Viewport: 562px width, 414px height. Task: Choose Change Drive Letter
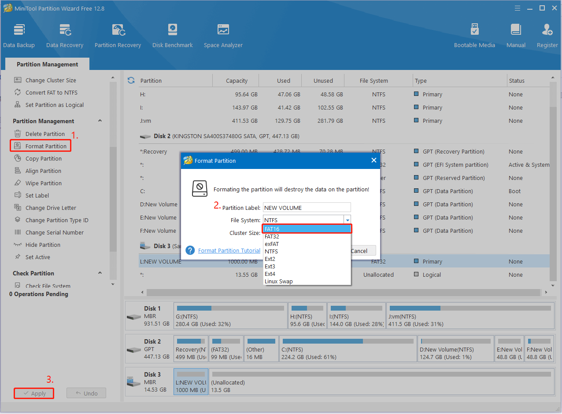click(51, 208)
